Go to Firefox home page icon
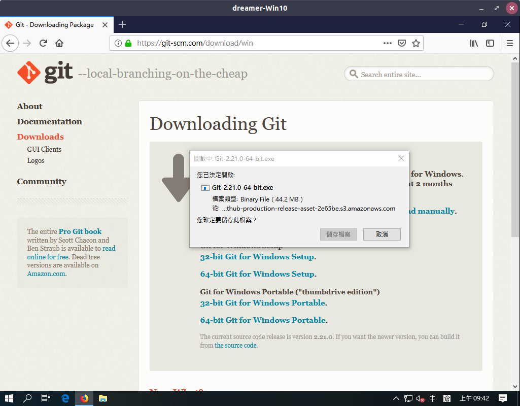 pyautogui.click(x=59, y=43)
